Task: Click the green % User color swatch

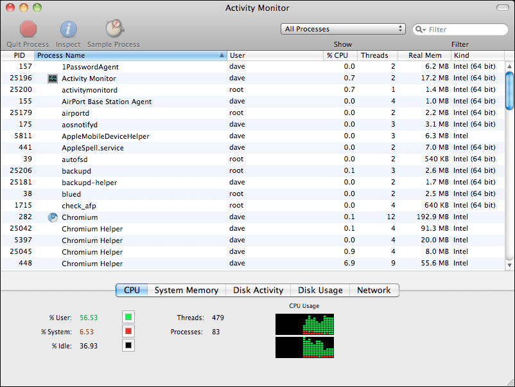Action: pos(128,317)
